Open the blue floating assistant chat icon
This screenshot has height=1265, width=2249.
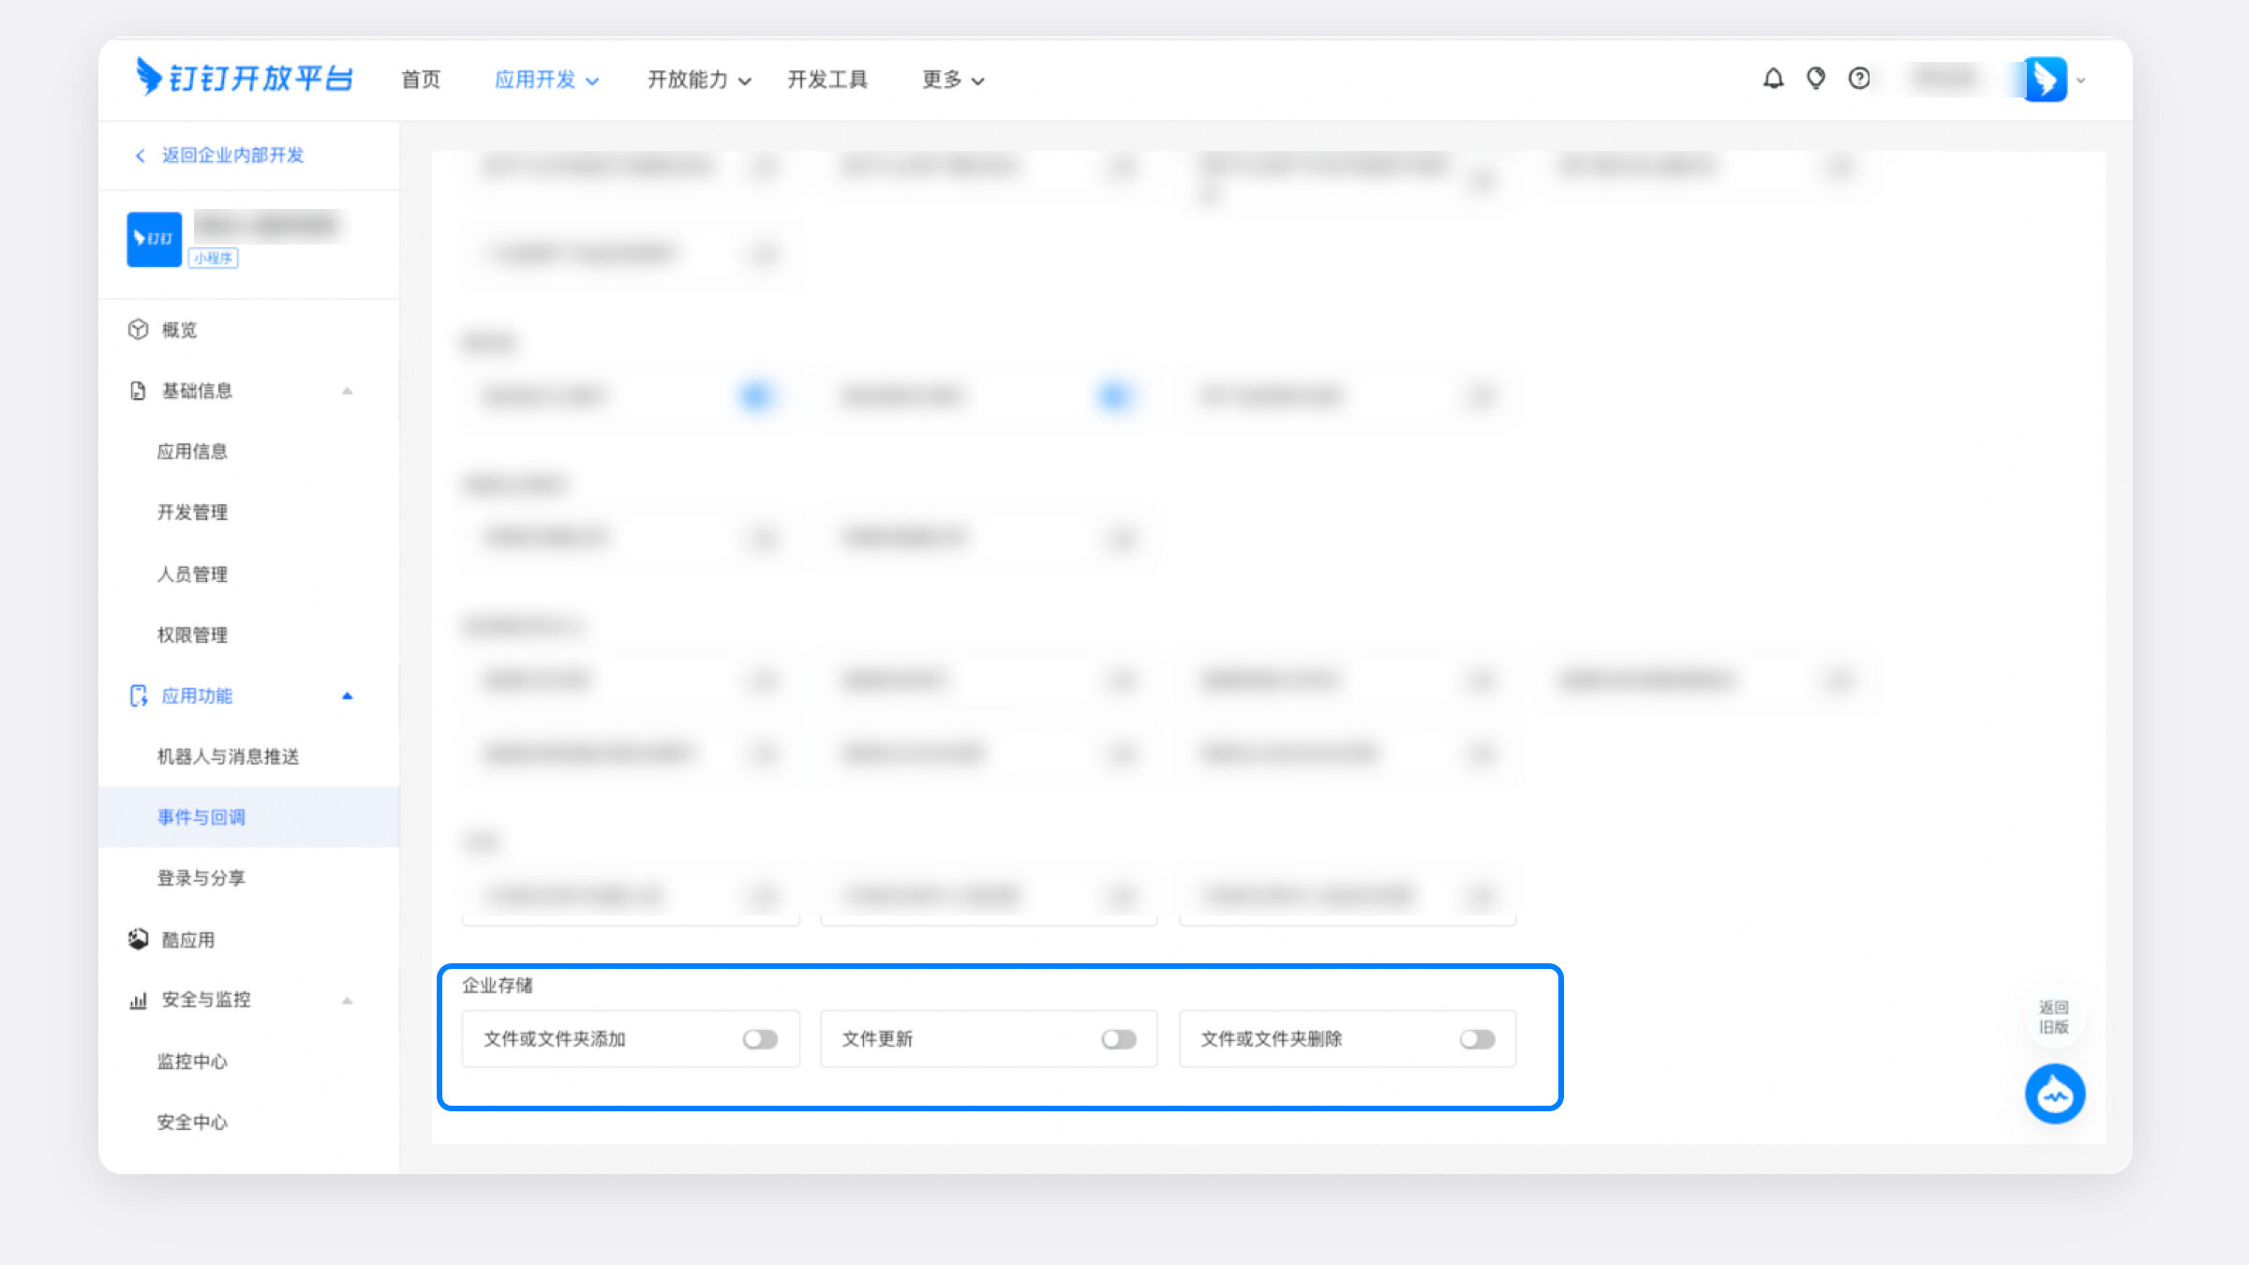point(2054,1094)
